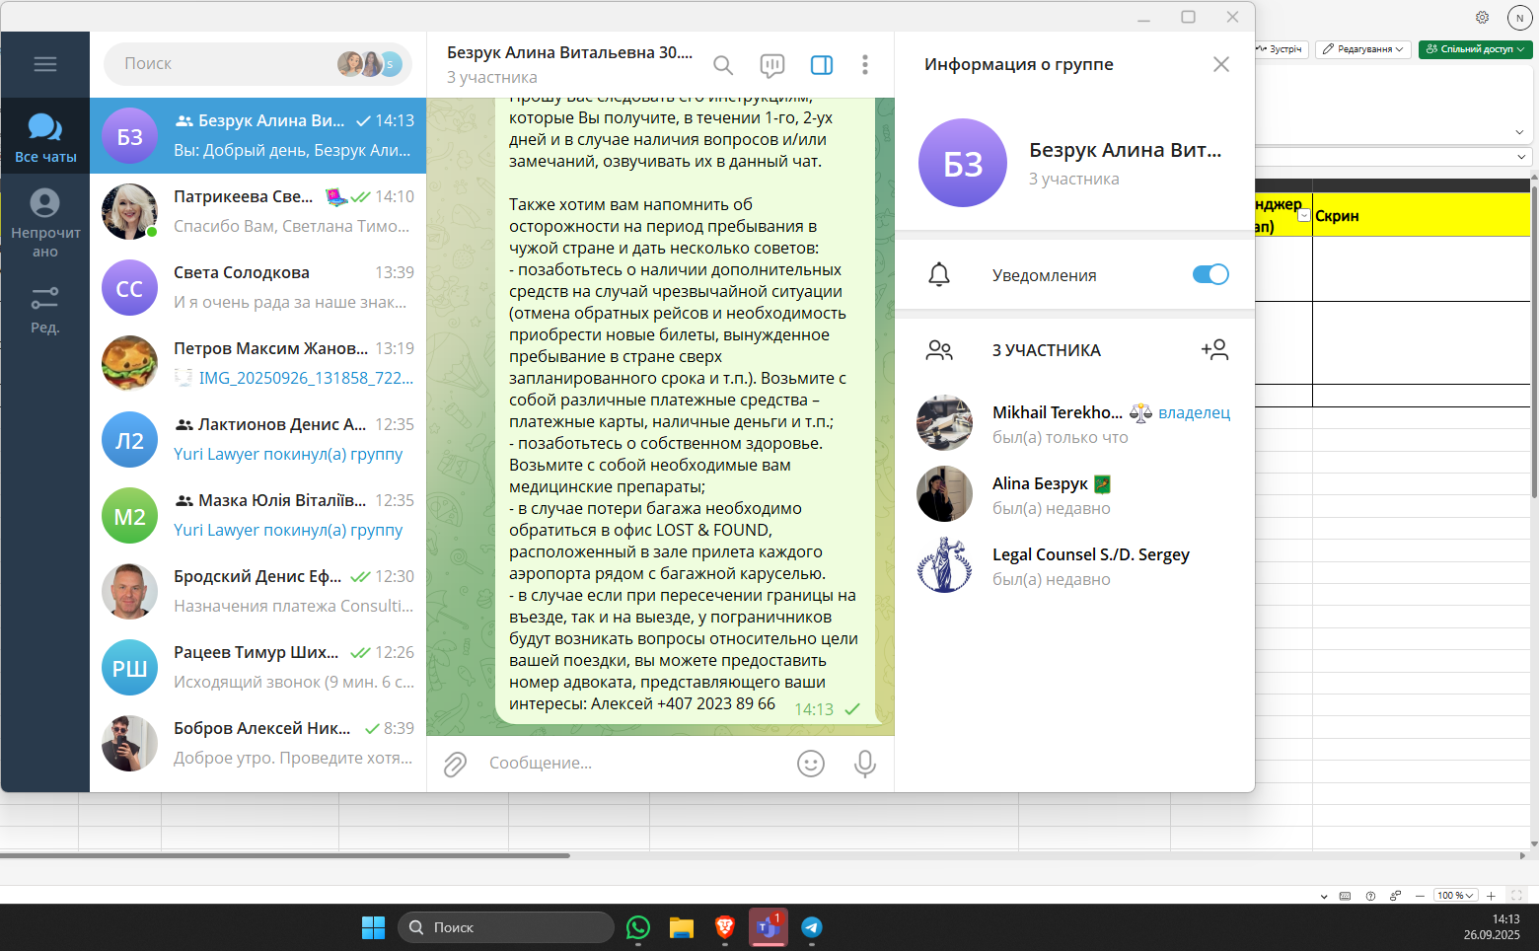1539x951 pixels.
Task: Attach a file using the paperclip icon
Action: 455,764
